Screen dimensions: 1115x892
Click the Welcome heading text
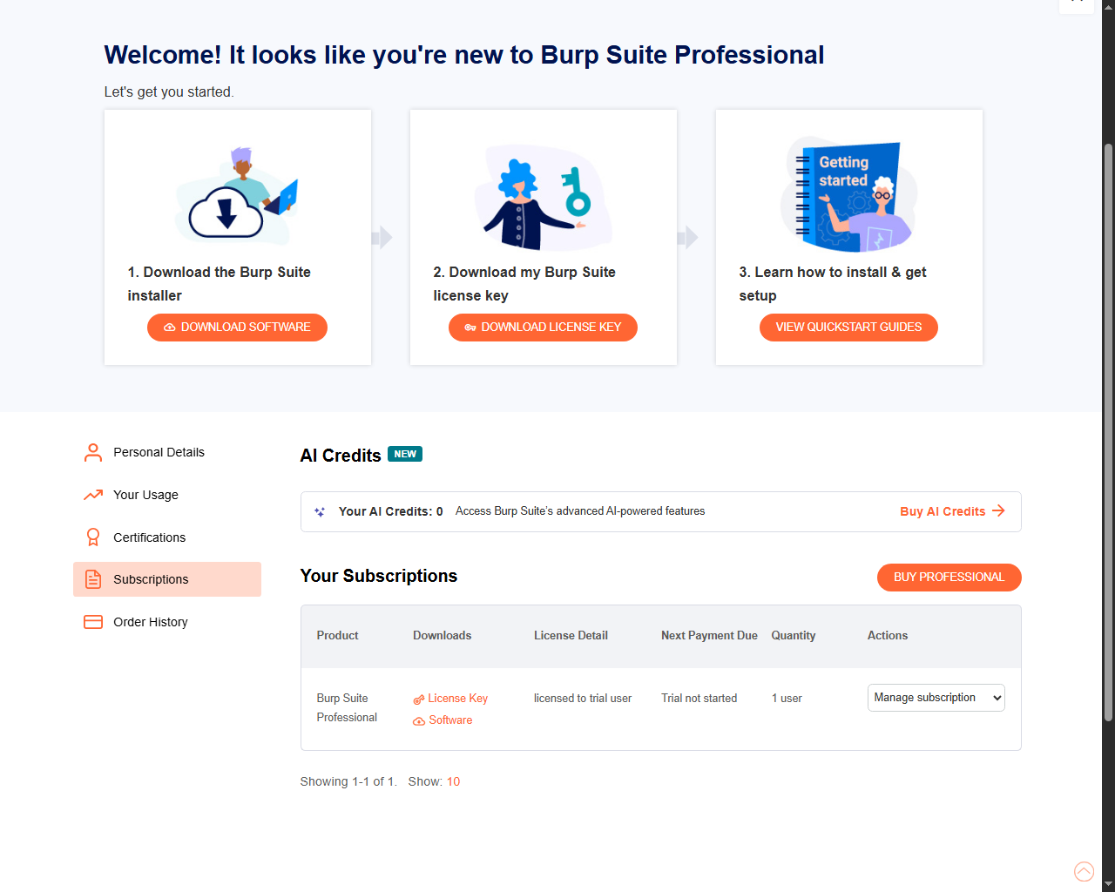point(464,55)
